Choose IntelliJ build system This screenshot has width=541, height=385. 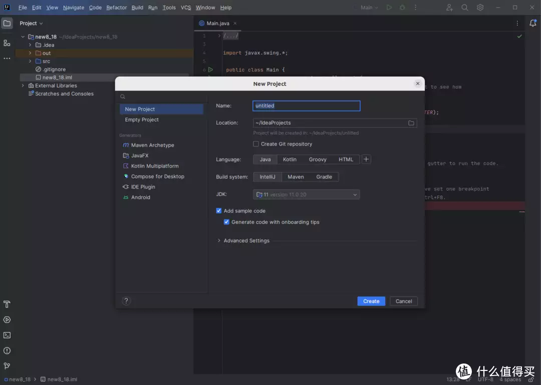pyautogui.click(x=267, y=176)
